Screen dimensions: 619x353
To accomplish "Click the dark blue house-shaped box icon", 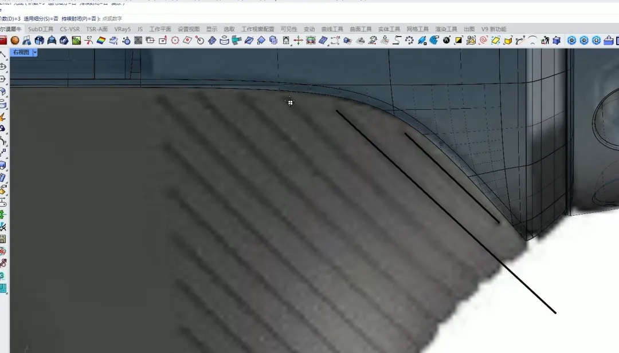I will click(x=40, y=40).
